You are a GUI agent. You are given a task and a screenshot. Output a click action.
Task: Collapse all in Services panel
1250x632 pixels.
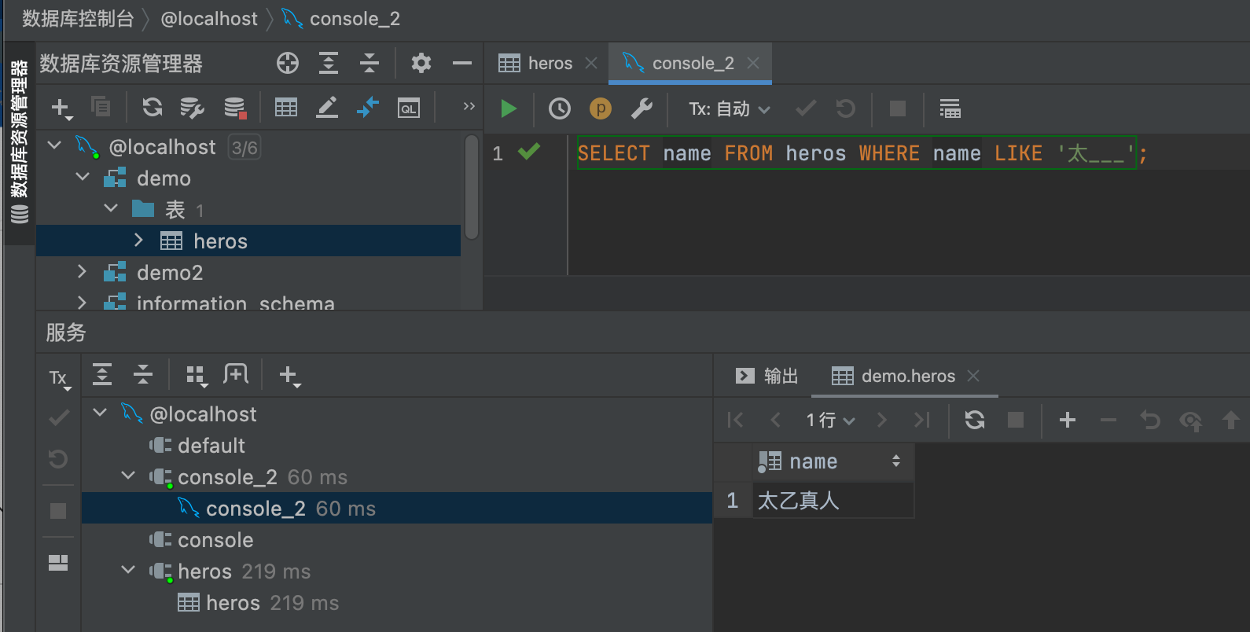point(143,374)
